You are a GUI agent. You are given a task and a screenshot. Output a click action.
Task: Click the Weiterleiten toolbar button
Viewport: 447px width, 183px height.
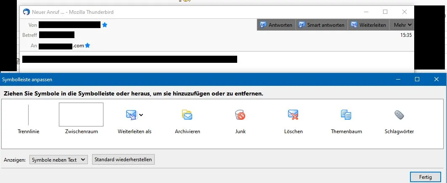point(369,25)
